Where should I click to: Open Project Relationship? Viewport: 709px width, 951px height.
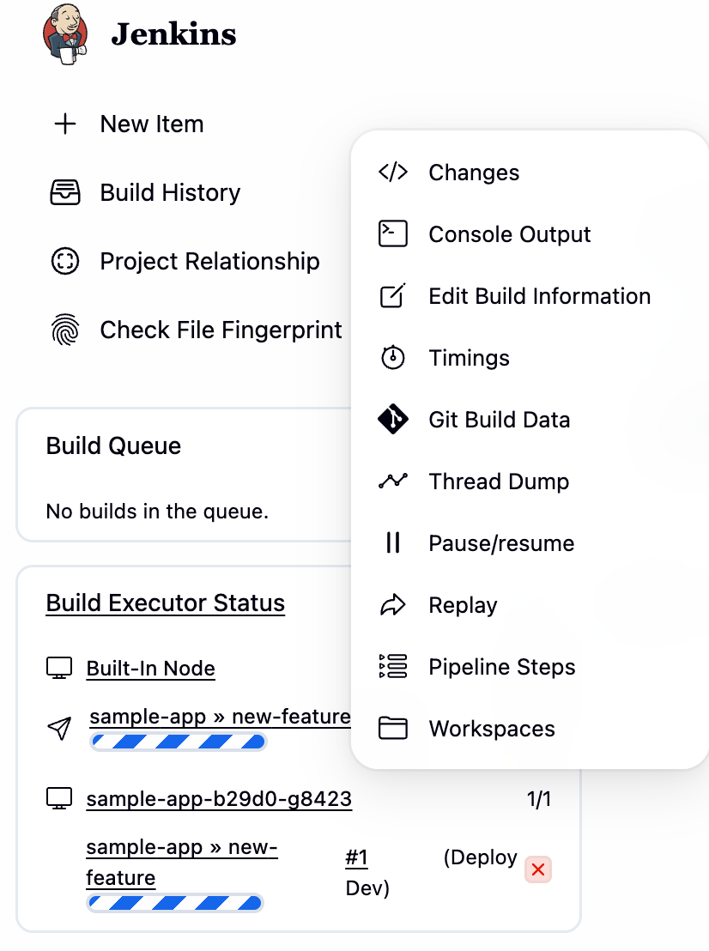209,261
